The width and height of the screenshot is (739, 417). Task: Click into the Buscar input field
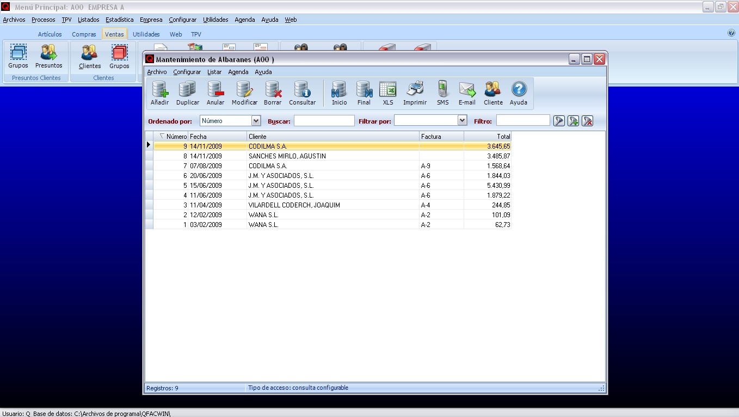click(324, 121)
